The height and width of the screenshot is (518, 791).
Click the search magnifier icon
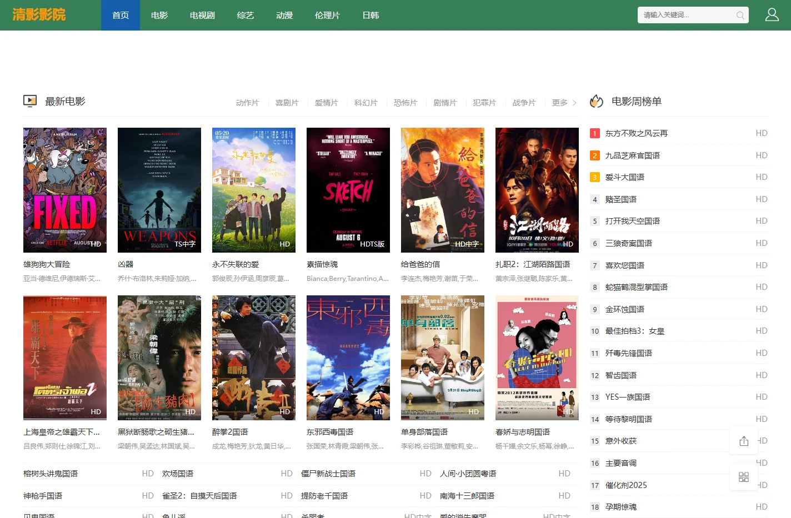click(x=740, y=16)
